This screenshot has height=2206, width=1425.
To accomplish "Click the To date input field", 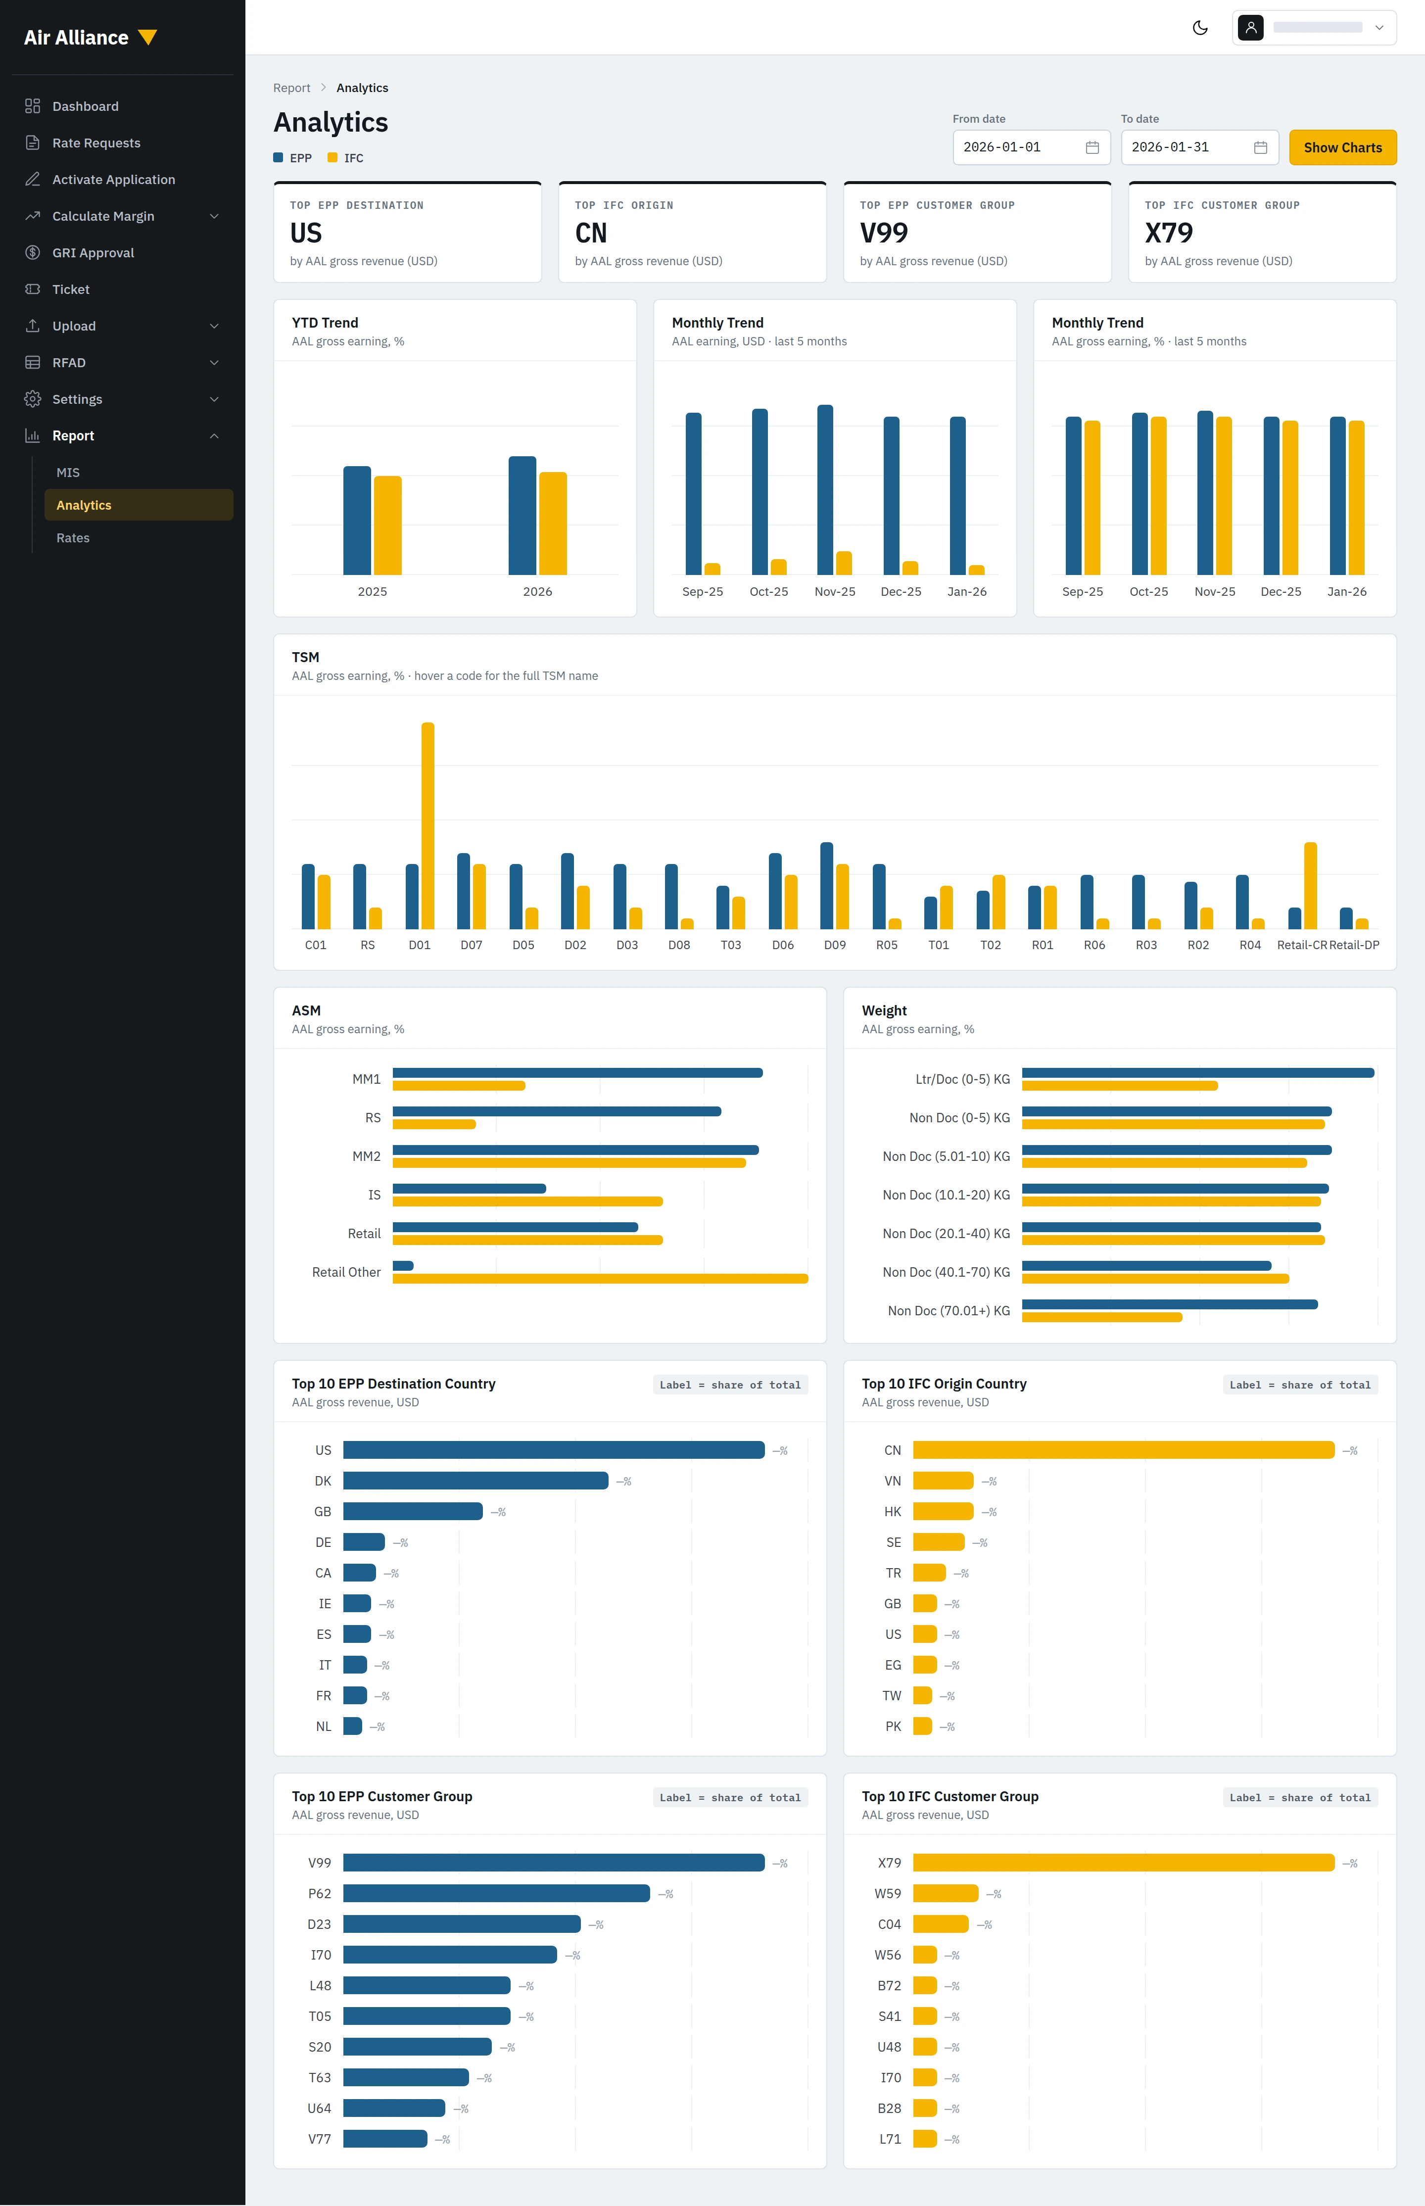I will 1199,148.
